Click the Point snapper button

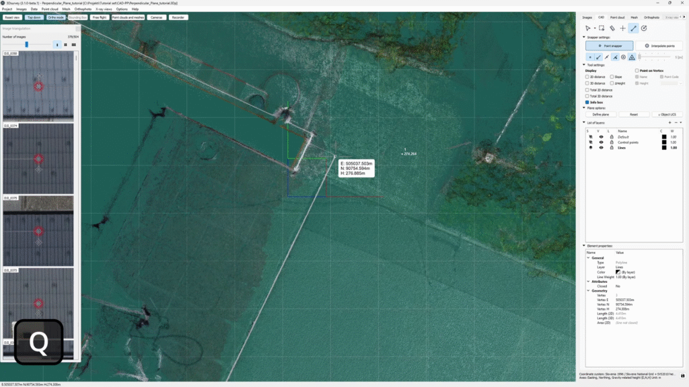[610, 46]
